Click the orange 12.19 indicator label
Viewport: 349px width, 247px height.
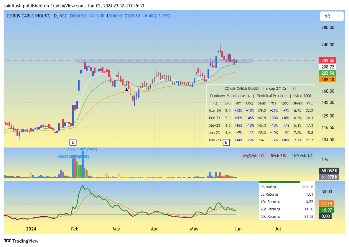pyautogui.click(x=327, y=204)
